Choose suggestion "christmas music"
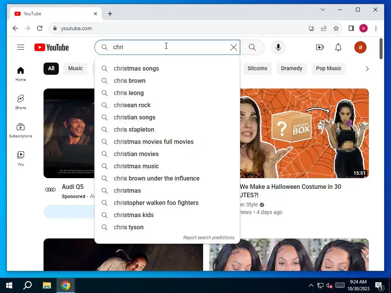 click(x=167, y=166)
